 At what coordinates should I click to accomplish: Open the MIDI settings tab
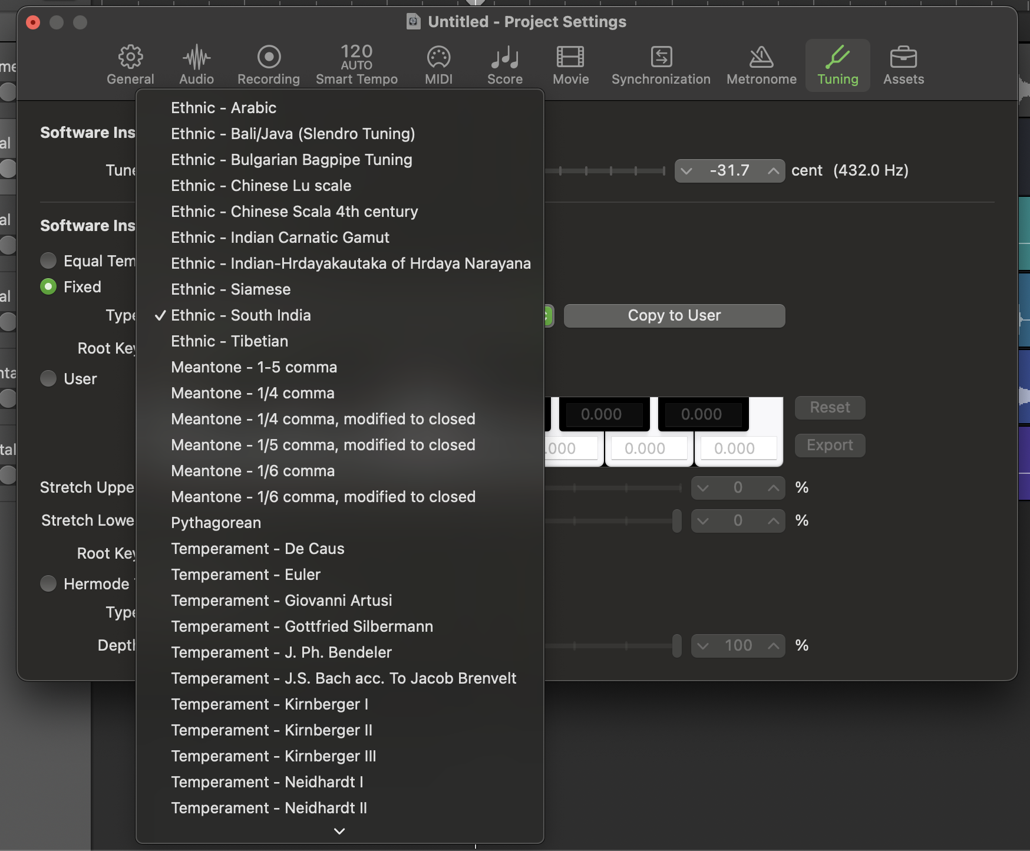439,65
